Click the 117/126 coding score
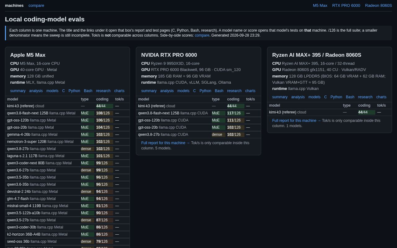 click(234, 113)
